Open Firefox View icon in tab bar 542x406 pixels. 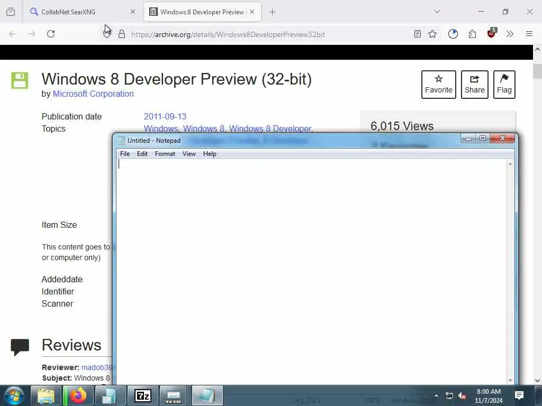[11, 12]
